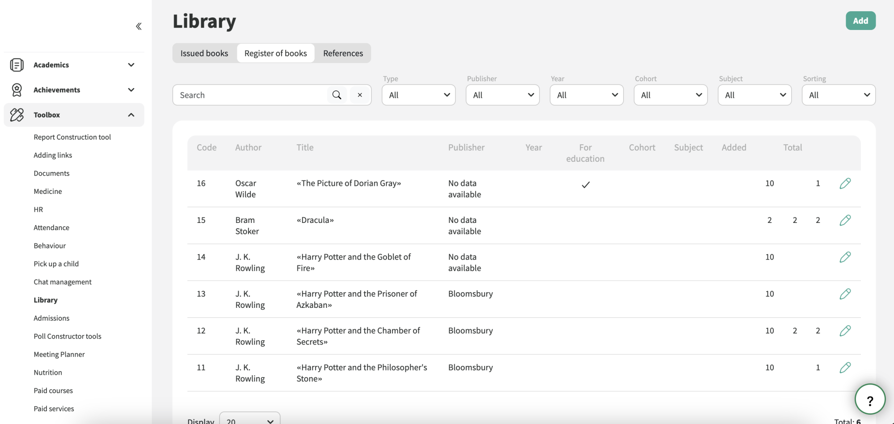
Task: Click the search magnifier icon
Action: point(337,95)
